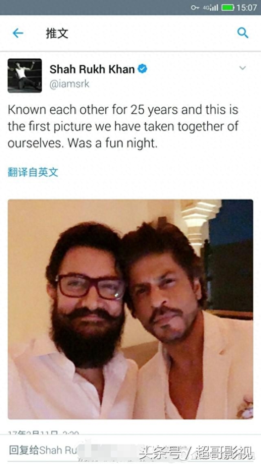Tap the red-framed glasses in the photo

[x=90, y=286]
